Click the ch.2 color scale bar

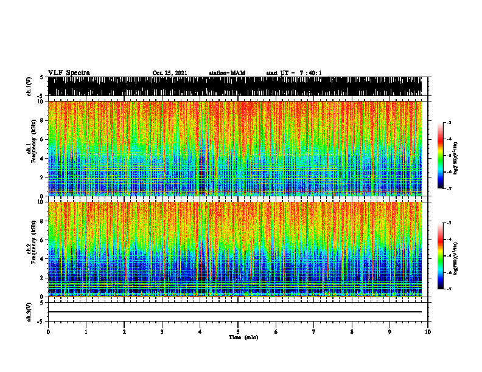click(440, 256)
